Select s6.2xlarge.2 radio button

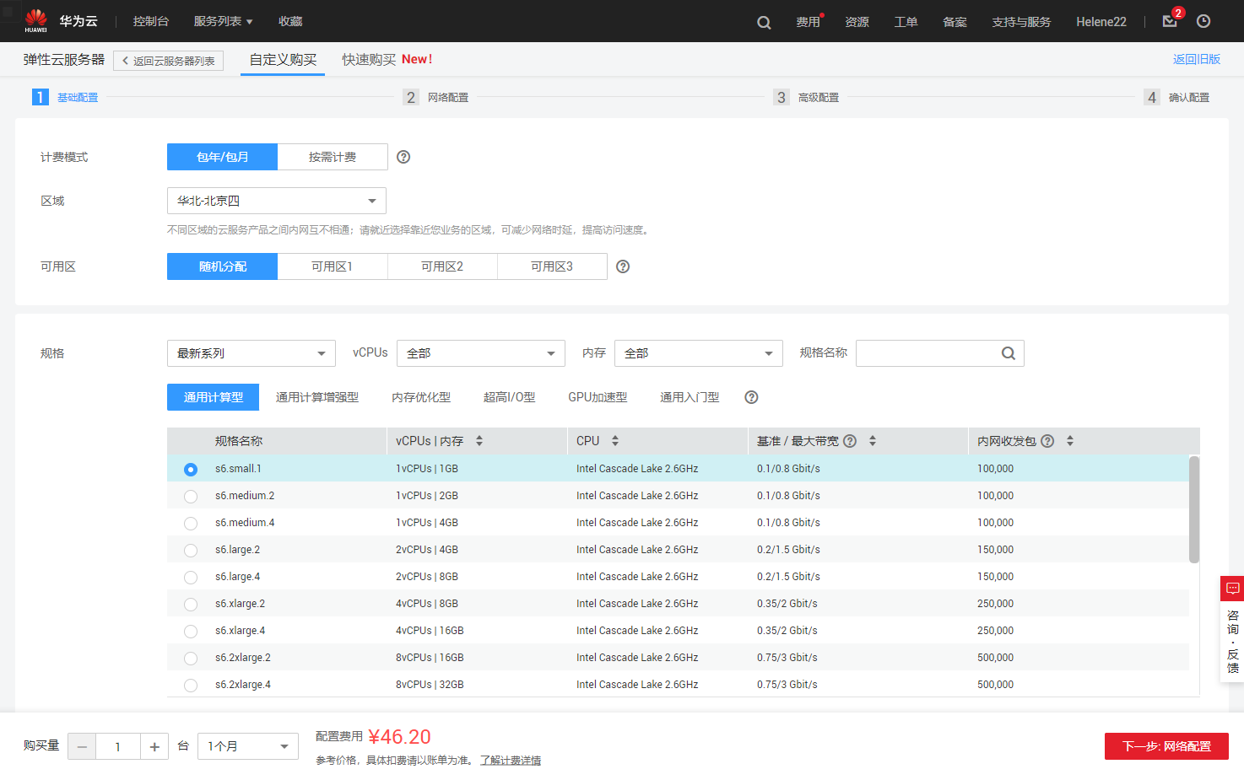191,659
